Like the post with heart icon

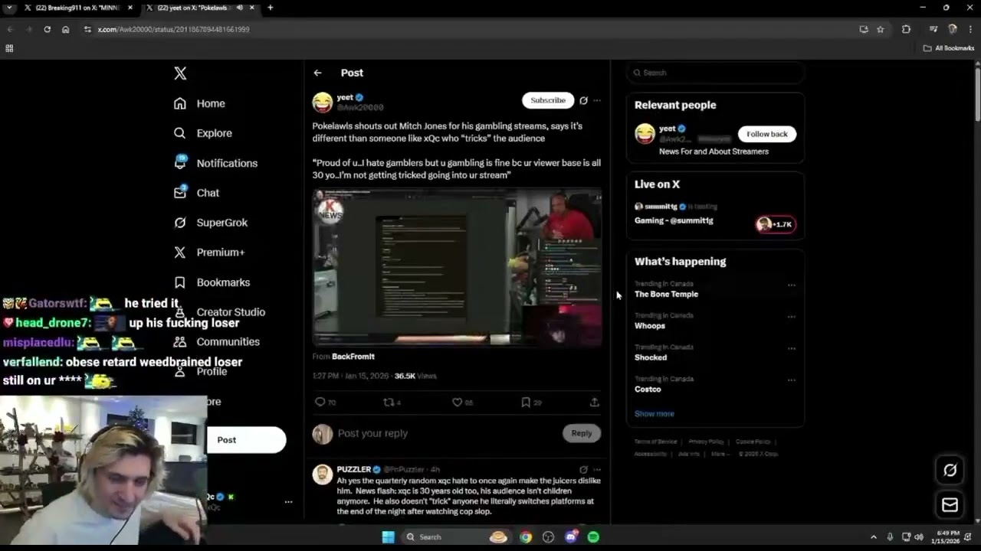[x=457, y=402]
